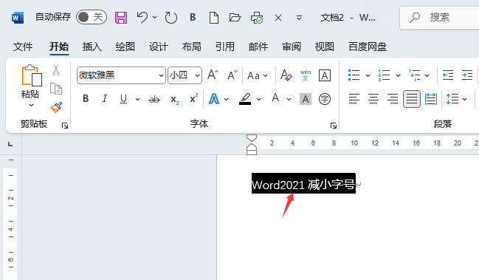Switch to the 设计 tab
479x280 pixels.
(x=159, y=47)
